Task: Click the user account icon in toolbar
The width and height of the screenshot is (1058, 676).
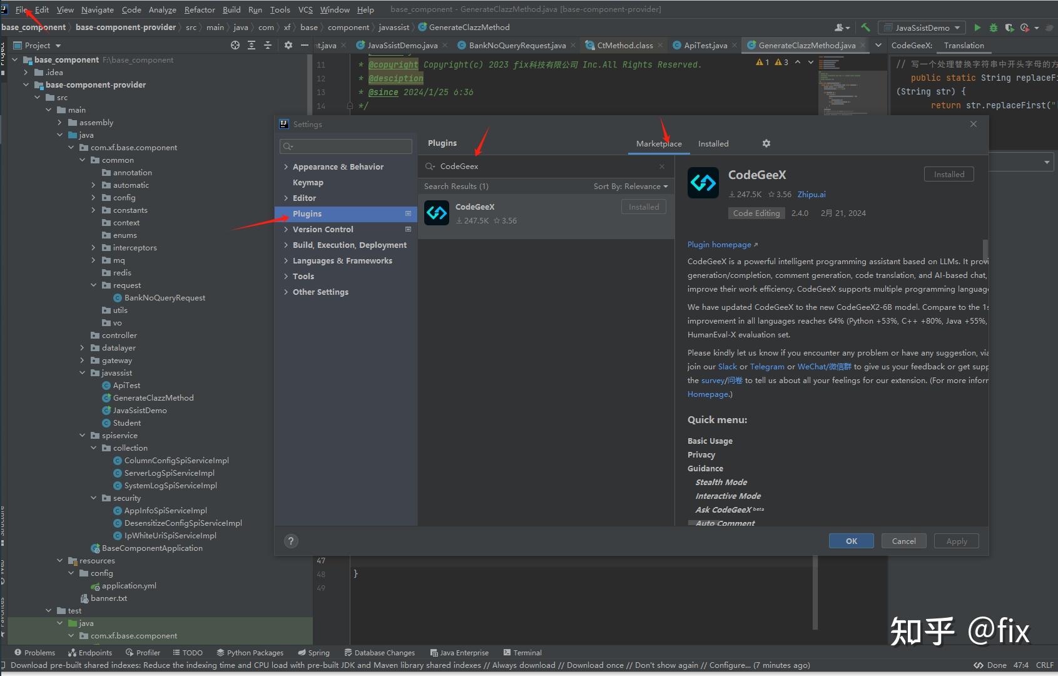Action: (x=842, y=28)
